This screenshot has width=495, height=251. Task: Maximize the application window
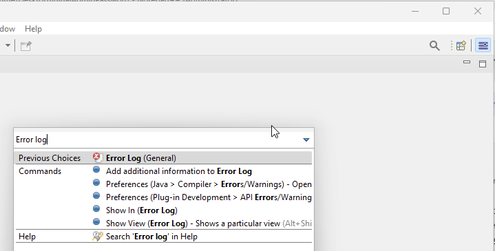tap(445, 12)
